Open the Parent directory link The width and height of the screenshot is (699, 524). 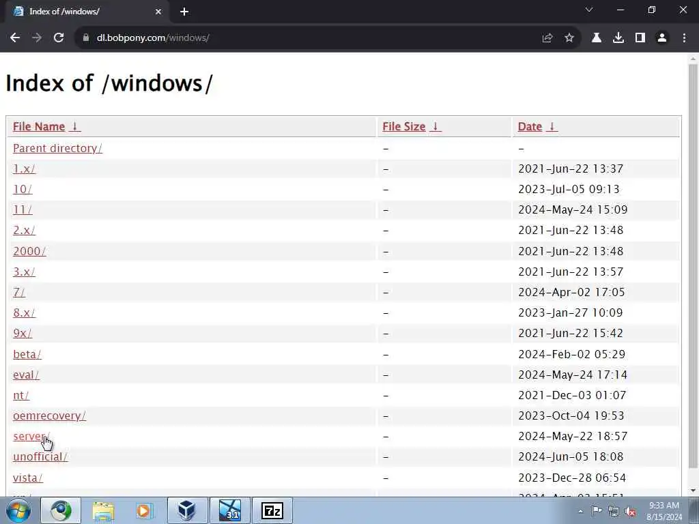[x=57, y=148]
